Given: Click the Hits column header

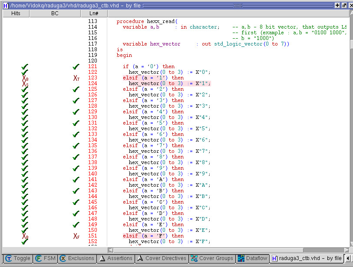Looking at the screenshot, I should [16, 13].
